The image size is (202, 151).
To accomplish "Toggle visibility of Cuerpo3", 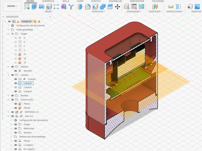I will pos(16,83).
